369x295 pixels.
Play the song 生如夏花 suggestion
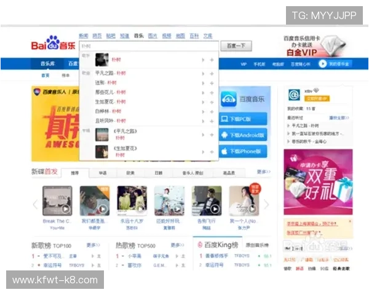203,103
